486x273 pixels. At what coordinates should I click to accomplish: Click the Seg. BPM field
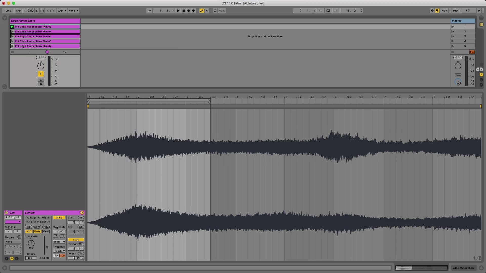(x=59, y=232)
